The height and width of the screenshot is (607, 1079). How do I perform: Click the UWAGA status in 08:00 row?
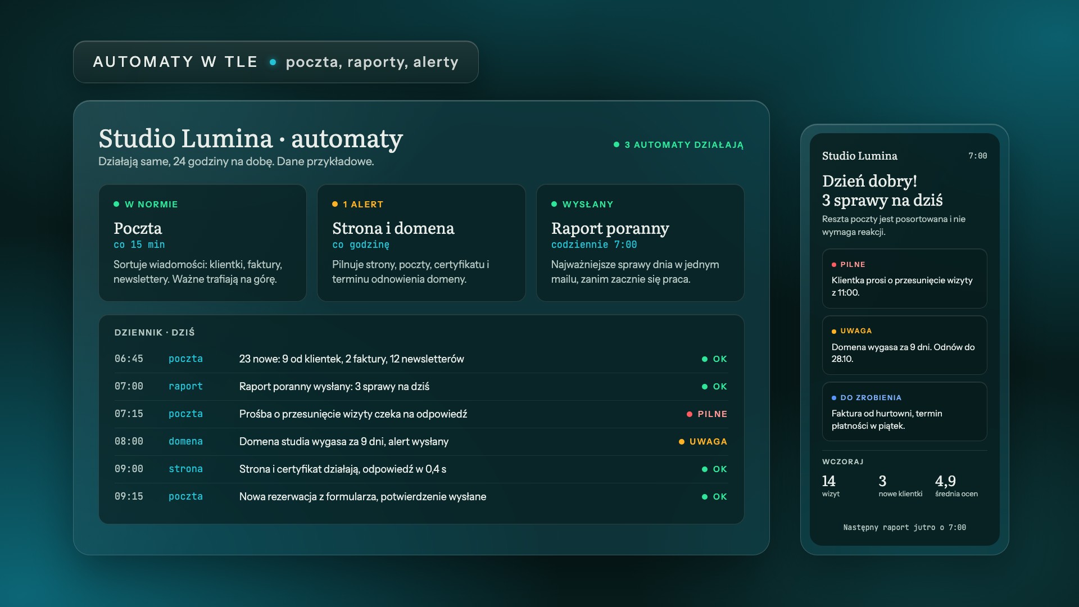pyautogui.click(x=703, y=442)
